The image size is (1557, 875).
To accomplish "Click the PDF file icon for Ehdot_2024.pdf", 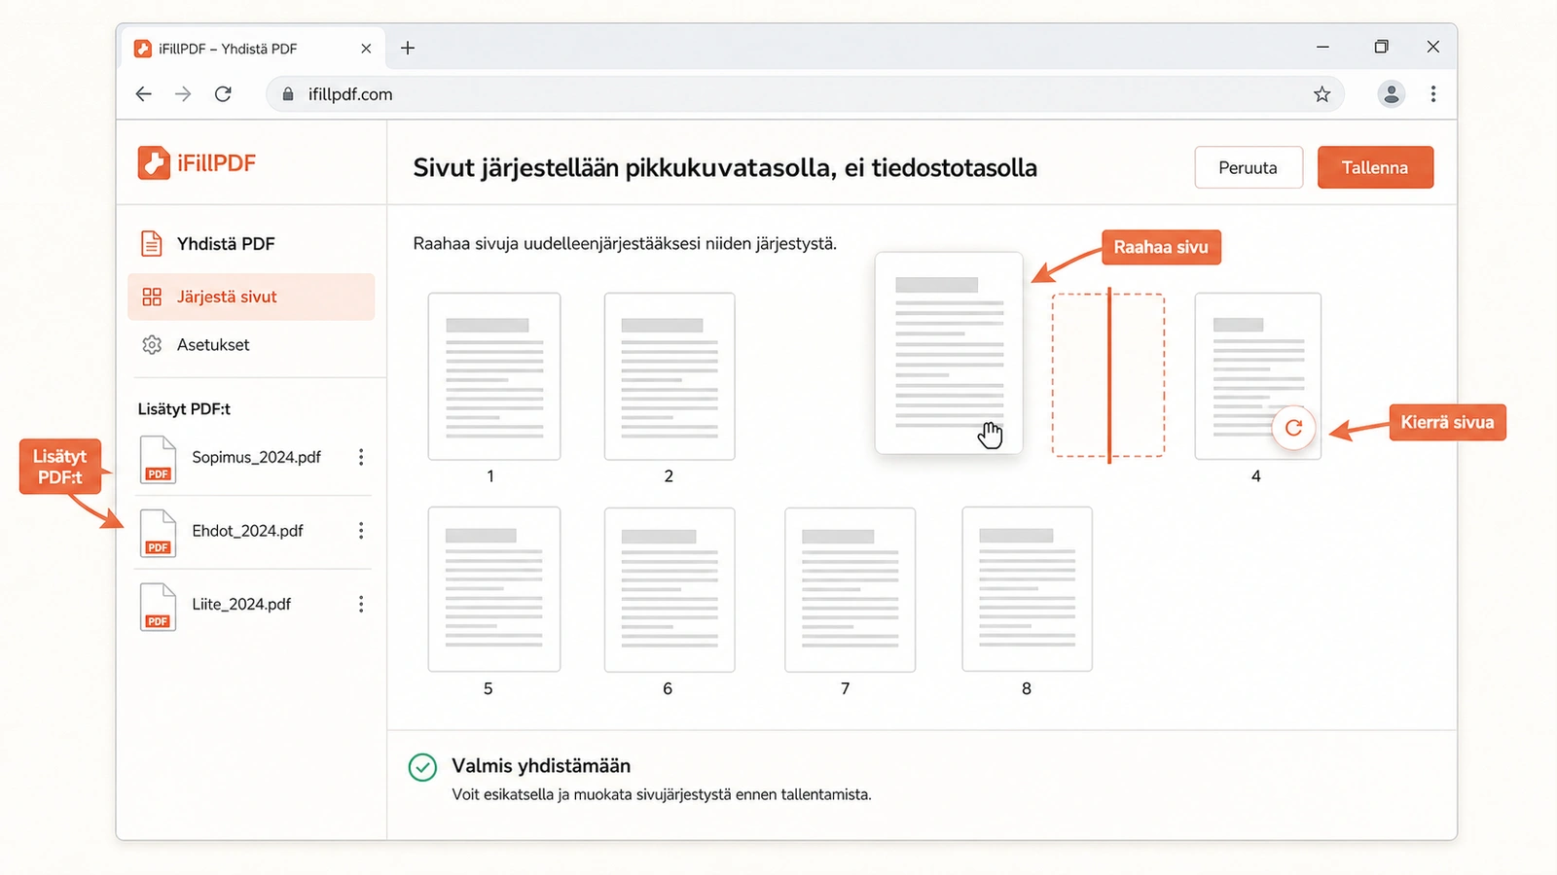I will point(158,533).
